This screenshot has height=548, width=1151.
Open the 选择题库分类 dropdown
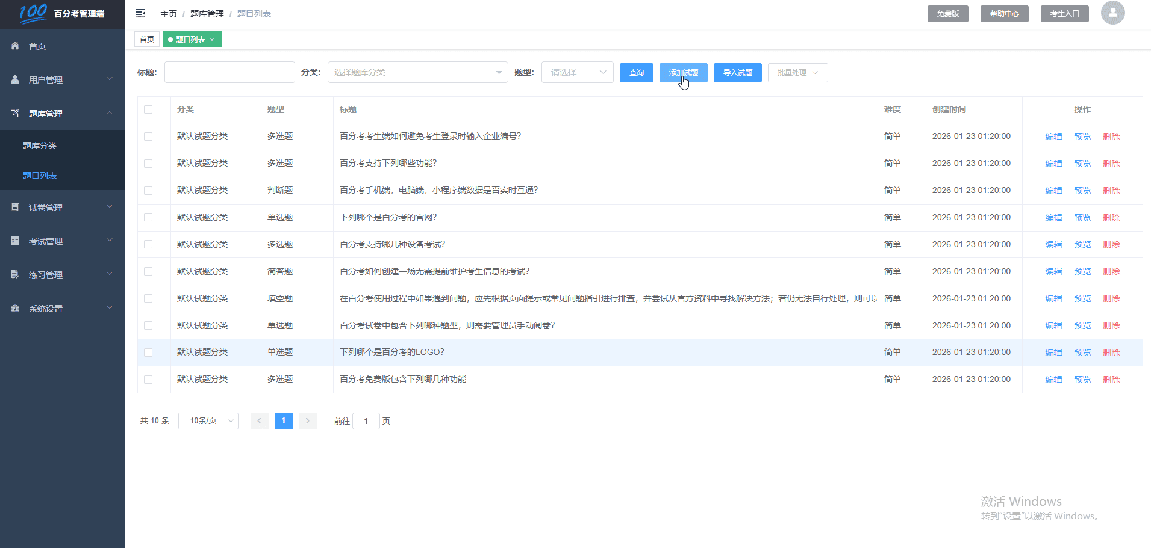point(417,72)
